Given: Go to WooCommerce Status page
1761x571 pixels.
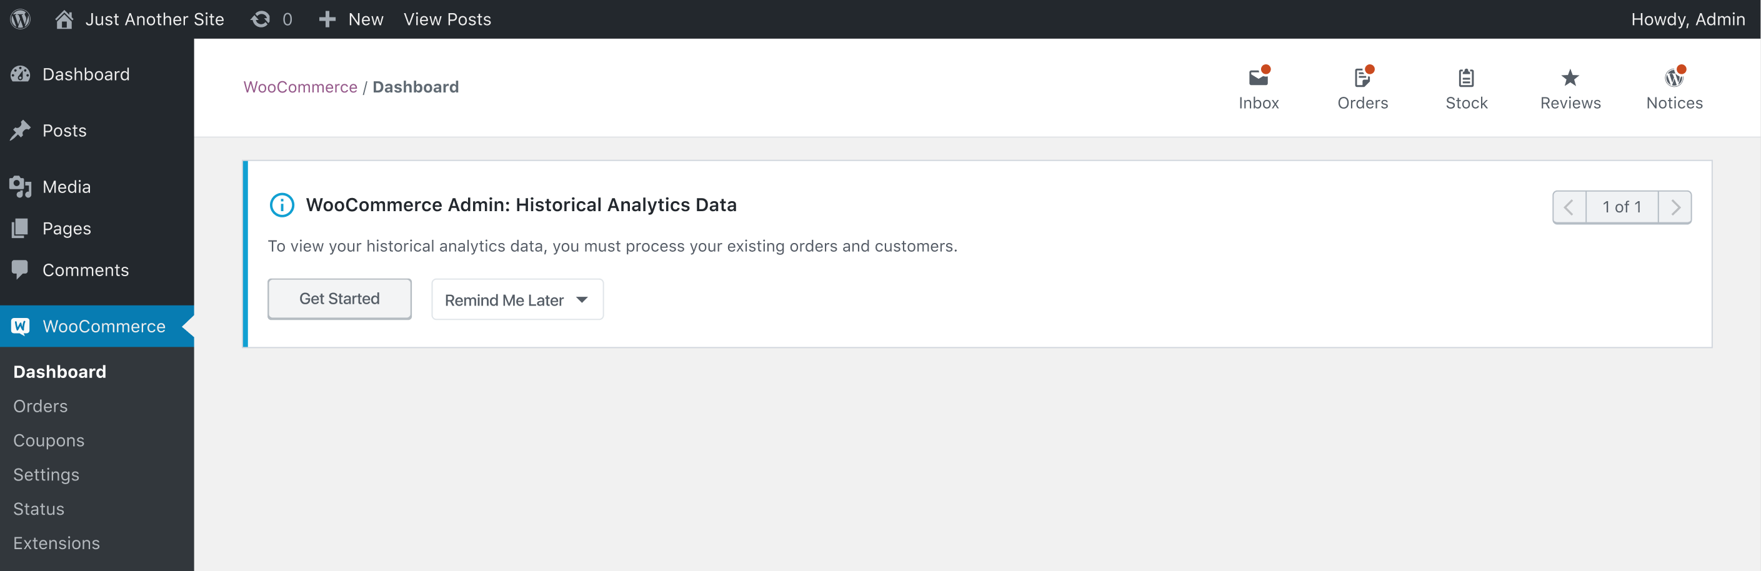Looking at the screenshot, I should [x=38, y=508].
